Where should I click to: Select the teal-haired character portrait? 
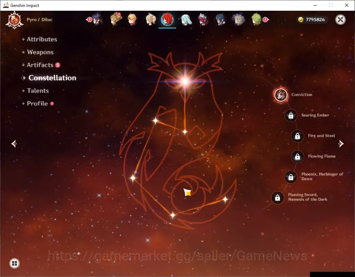click(185, 19)
